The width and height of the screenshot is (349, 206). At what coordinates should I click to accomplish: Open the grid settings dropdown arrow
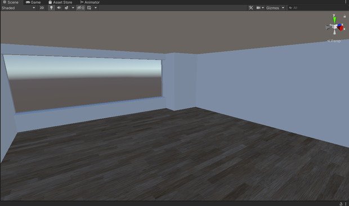click(x=96, y=8)
